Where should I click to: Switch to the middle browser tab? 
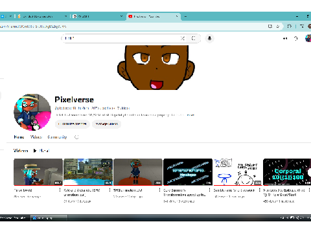[97, 16]
